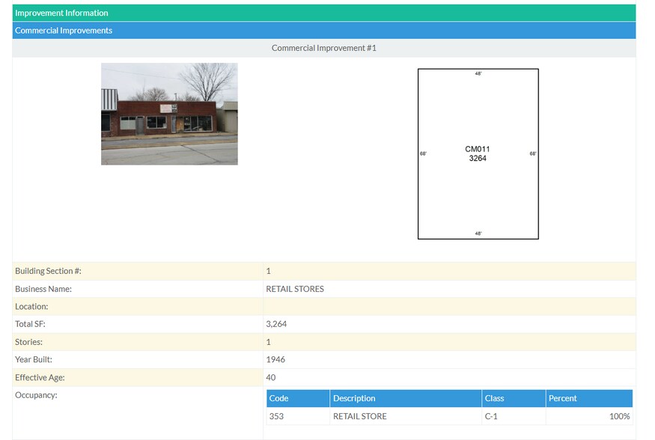The width and height of the screenshot is (655, 440).
Task: Select the Total SF value 3,264
Action: click(275, 325)
